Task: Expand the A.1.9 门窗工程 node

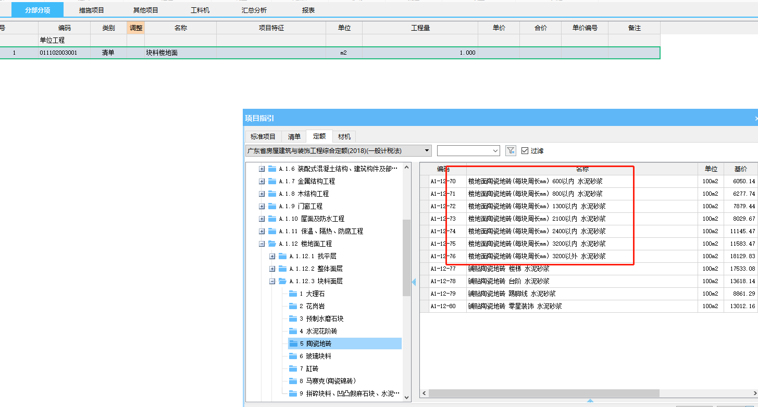Action: coord(262,206)
